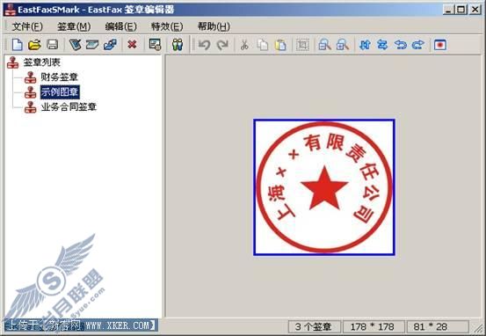Open the 文件(F) menu

[27, 26]
